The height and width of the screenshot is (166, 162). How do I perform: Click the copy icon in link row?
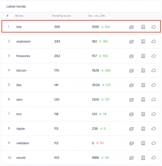tap(131, 27)
